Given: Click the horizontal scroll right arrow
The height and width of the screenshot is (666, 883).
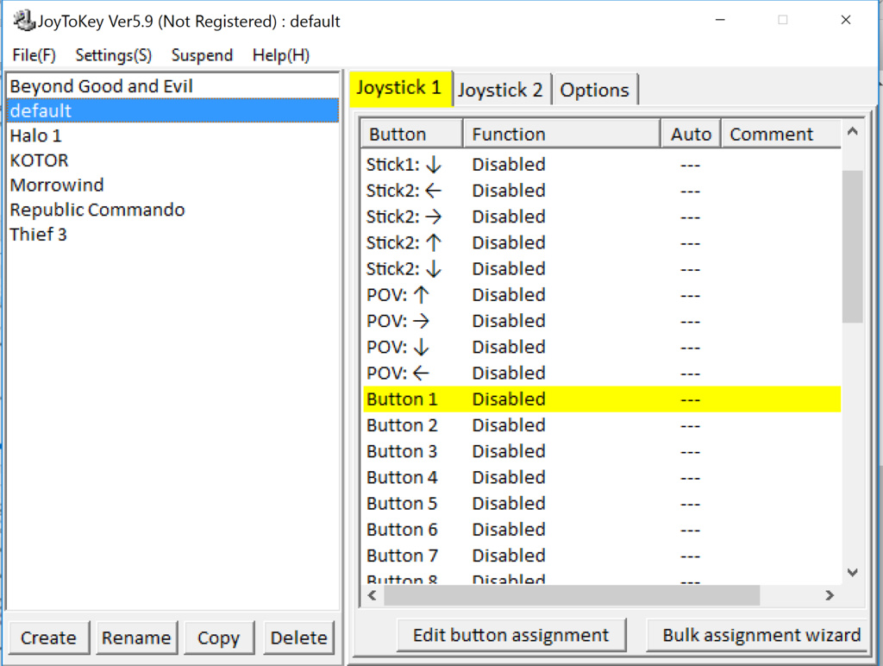Looking at the screenshot, I should point(830,595).
